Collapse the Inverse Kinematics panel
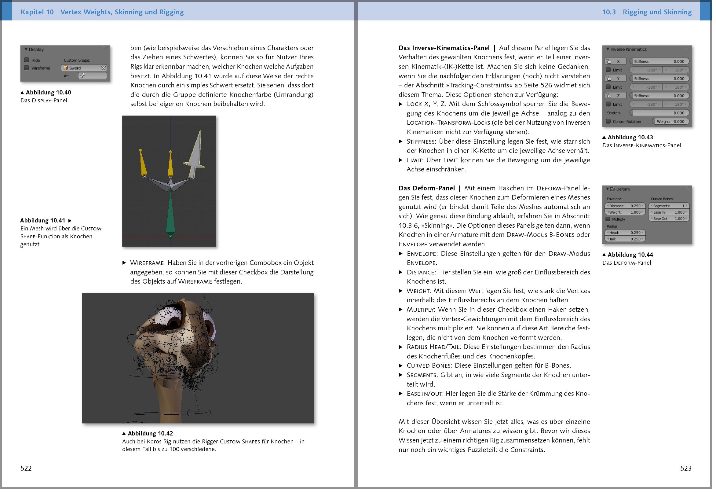 pyautogui.click(x=608, y=49)
